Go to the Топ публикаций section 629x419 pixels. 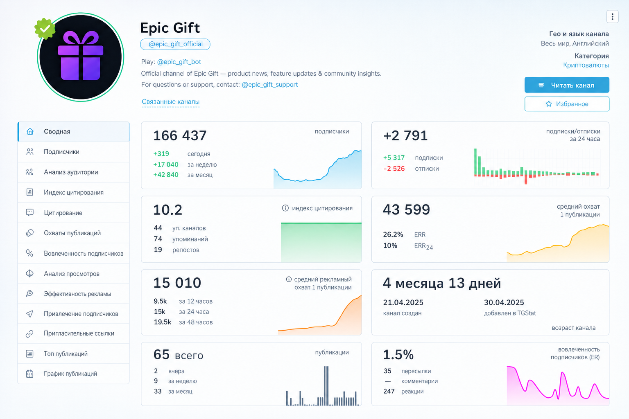coord(73,354)
